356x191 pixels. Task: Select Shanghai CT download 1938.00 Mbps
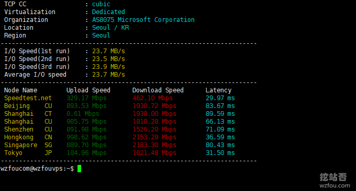[x=154, y=114]
